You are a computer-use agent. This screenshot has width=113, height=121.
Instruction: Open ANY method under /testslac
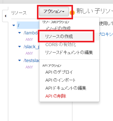coord(29,67)
